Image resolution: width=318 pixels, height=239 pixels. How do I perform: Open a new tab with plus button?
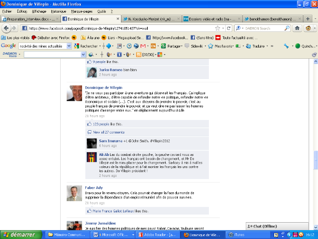308,19
